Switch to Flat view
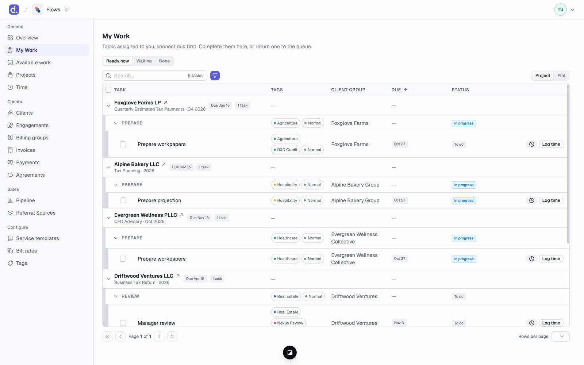The width and height of the screenshot is (584, 365). 561,76
